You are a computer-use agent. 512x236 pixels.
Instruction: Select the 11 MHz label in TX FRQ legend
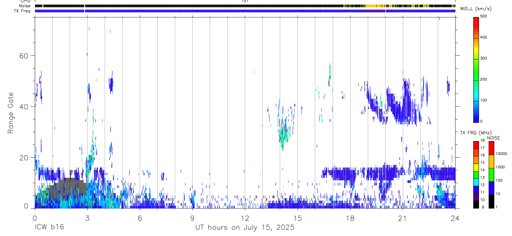[x=482, y=192]
